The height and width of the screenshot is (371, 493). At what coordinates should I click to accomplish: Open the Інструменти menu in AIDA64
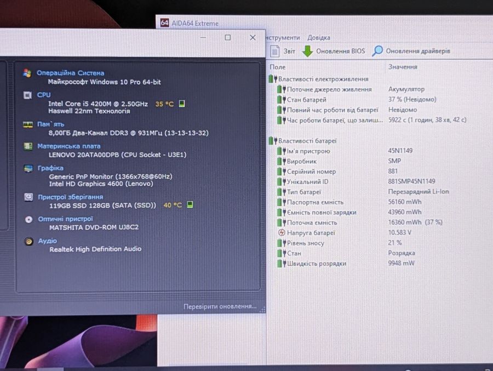tap(283, 37)
